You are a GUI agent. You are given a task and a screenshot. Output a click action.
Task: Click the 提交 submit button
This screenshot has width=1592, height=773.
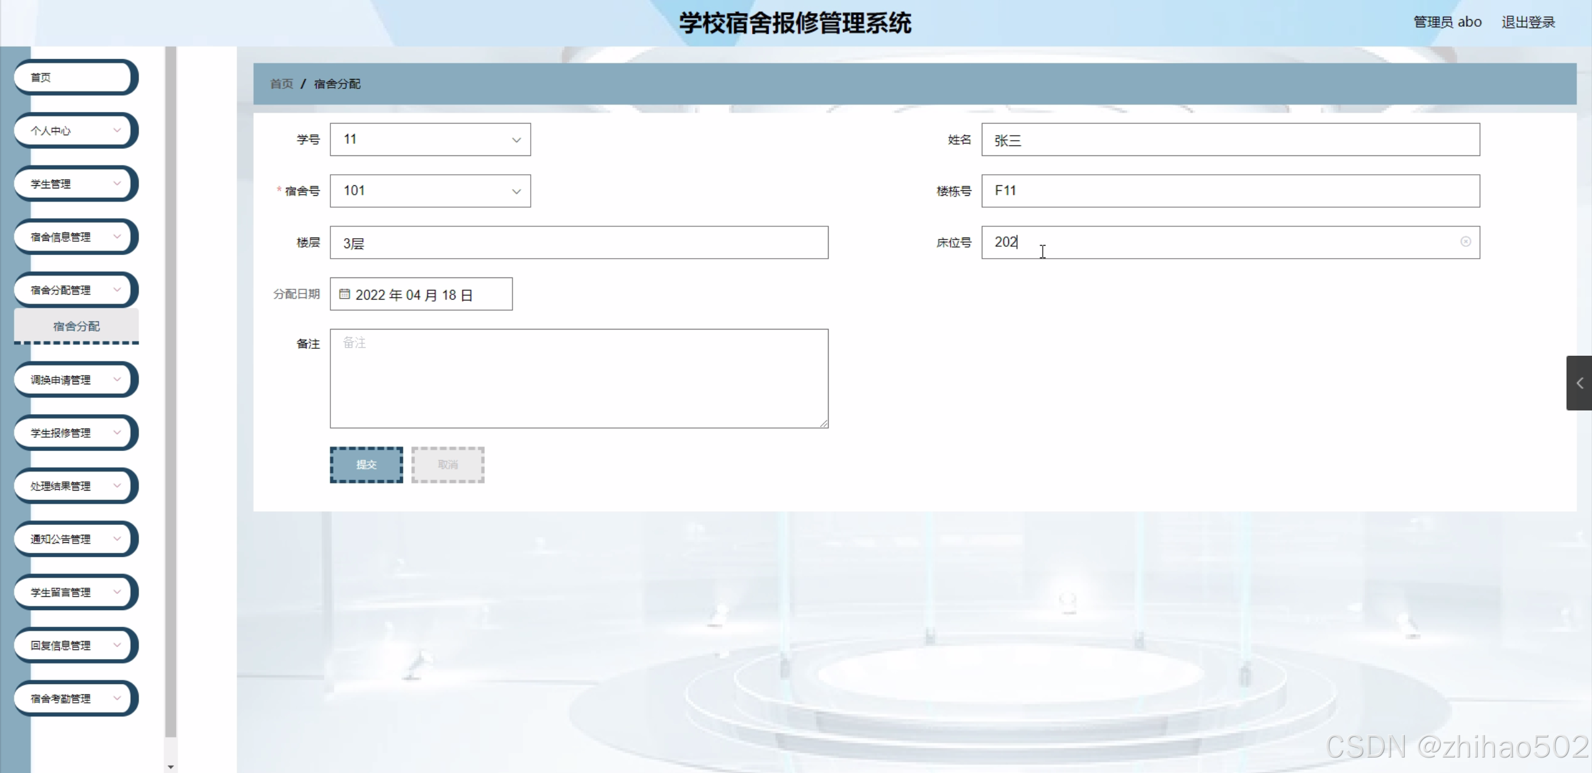tap(366, 465)
